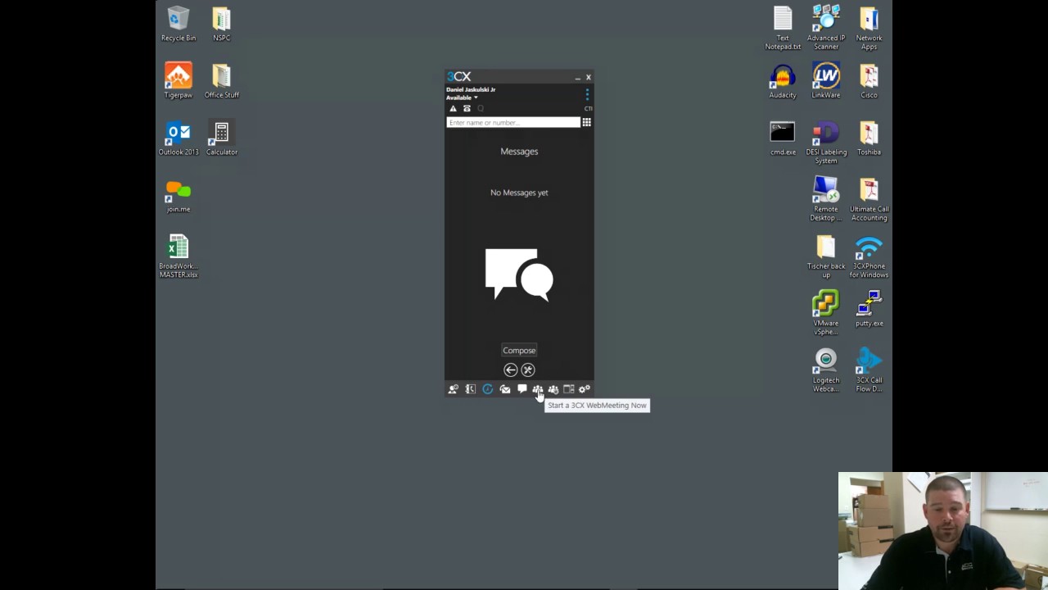Select the Toshiba folder
The image size is (1048, 590).
(870, 138)
